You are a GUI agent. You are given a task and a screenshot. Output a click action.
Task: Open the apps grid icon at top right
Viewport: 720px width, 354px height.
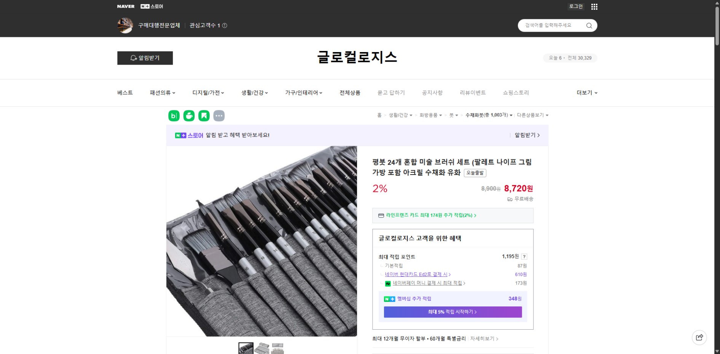(594, 6)
